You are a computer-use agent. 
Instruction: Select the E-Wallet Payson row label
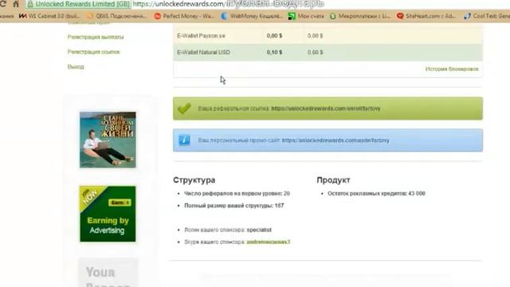201,36
